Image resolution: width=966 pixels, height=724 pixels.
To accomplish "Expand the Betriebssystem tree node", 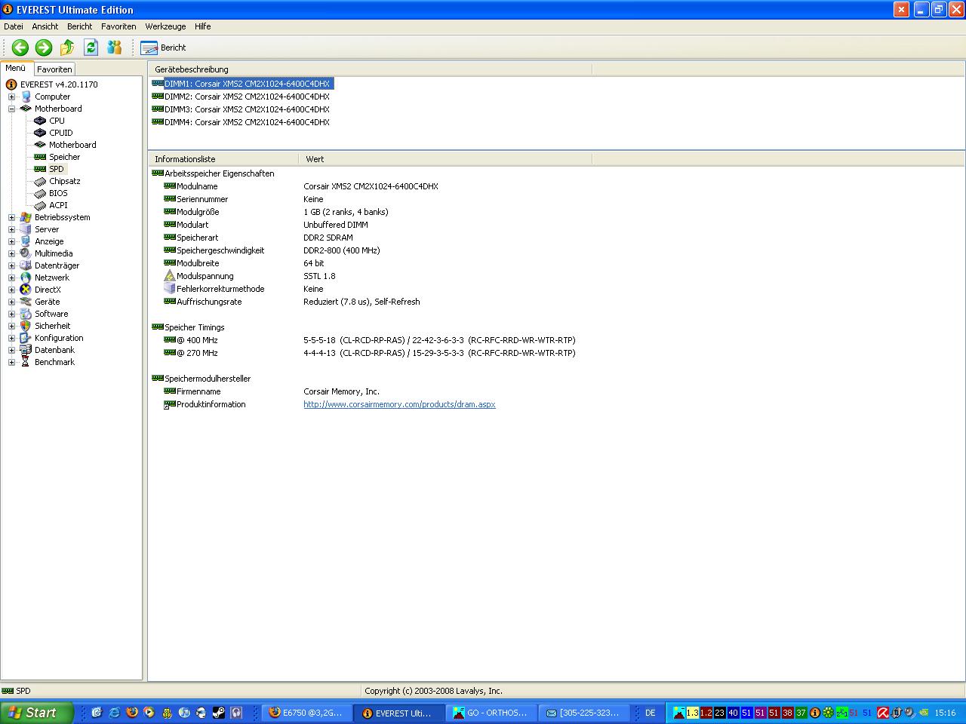I will (x=11, y=217).
